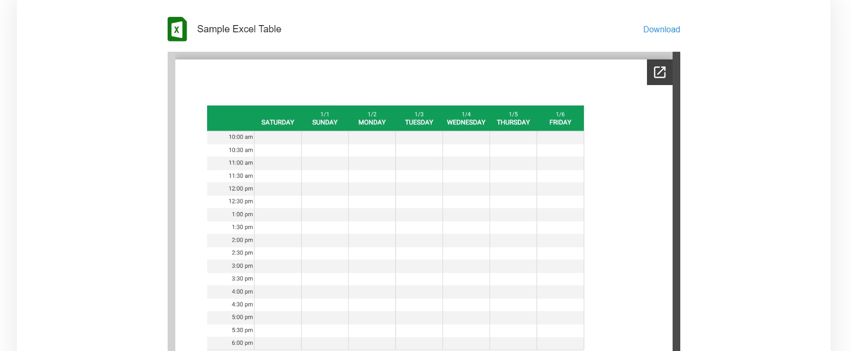
Task: Click the 2:00 pm time row
Action: 395,240
